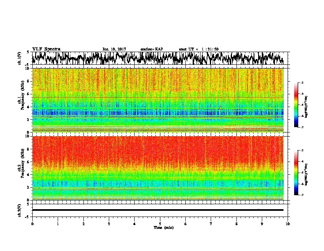Click the "10" tick label on Time axis
Image resolution: width=324 pixels, height=251 pixels.
288,224
